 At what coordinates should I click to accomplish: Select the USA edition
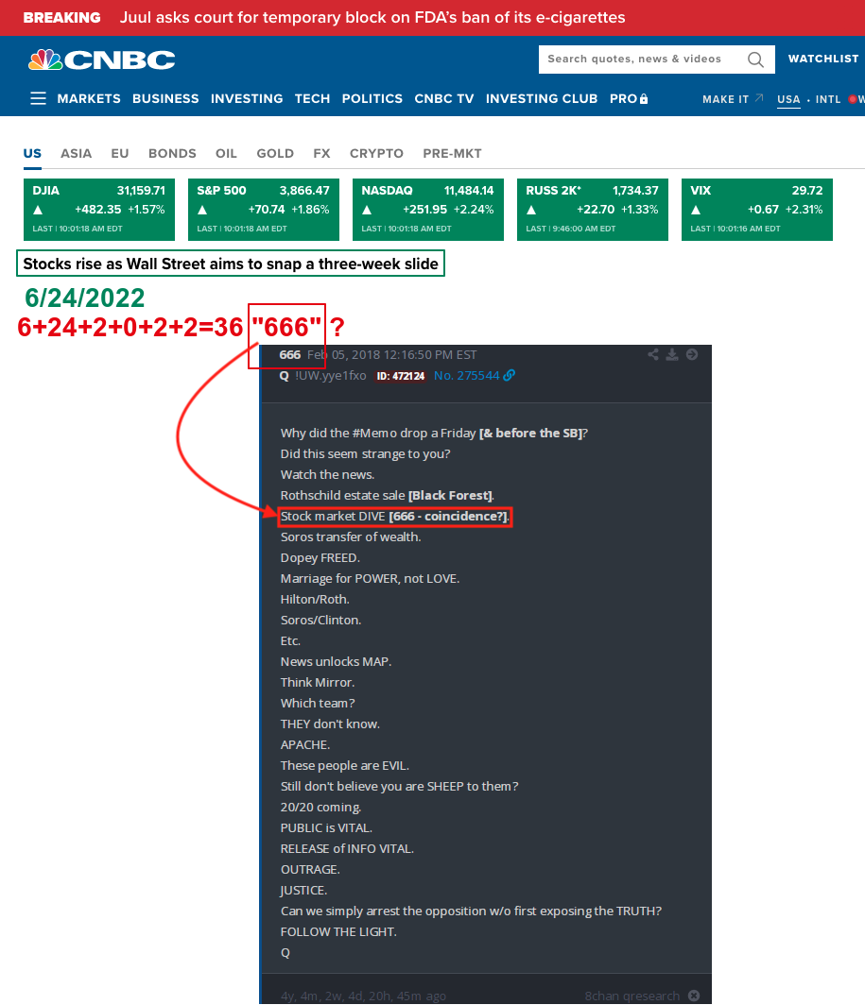788,99
